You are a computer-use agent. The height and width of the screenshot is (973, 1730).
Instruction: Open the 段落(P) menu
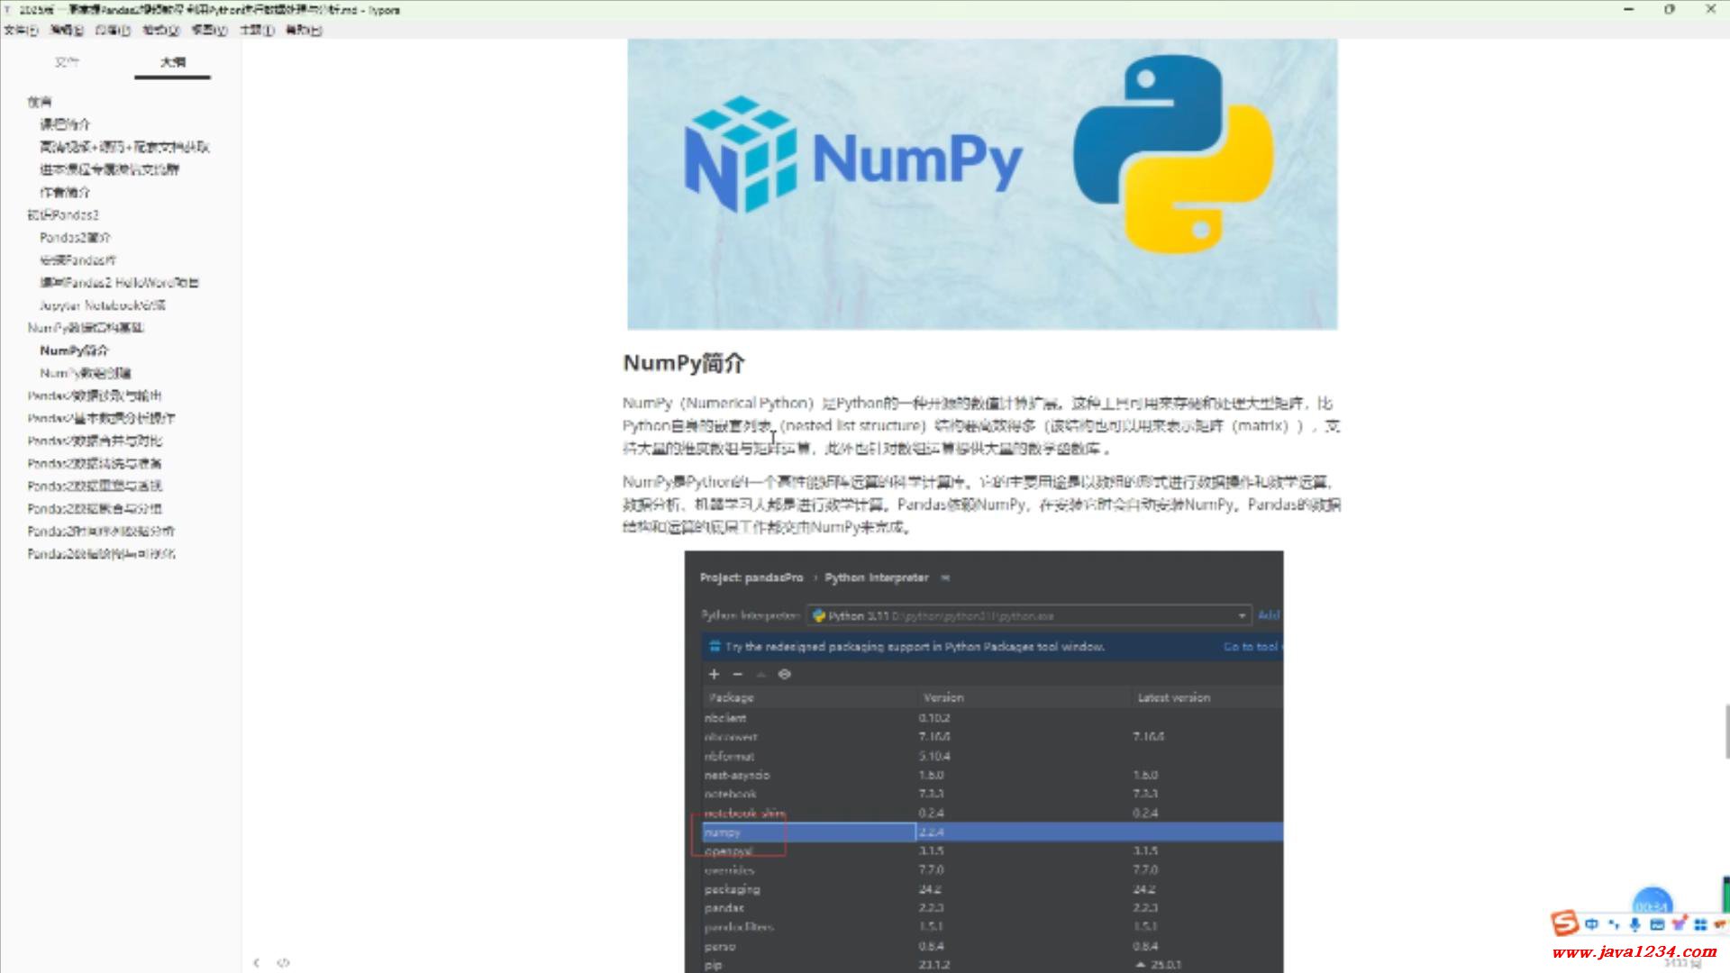coord(114,30)
